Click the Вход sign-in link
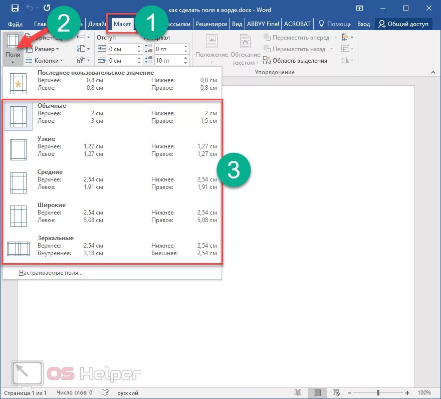Viewport: 441px width, 399px height. pos(363,24)
